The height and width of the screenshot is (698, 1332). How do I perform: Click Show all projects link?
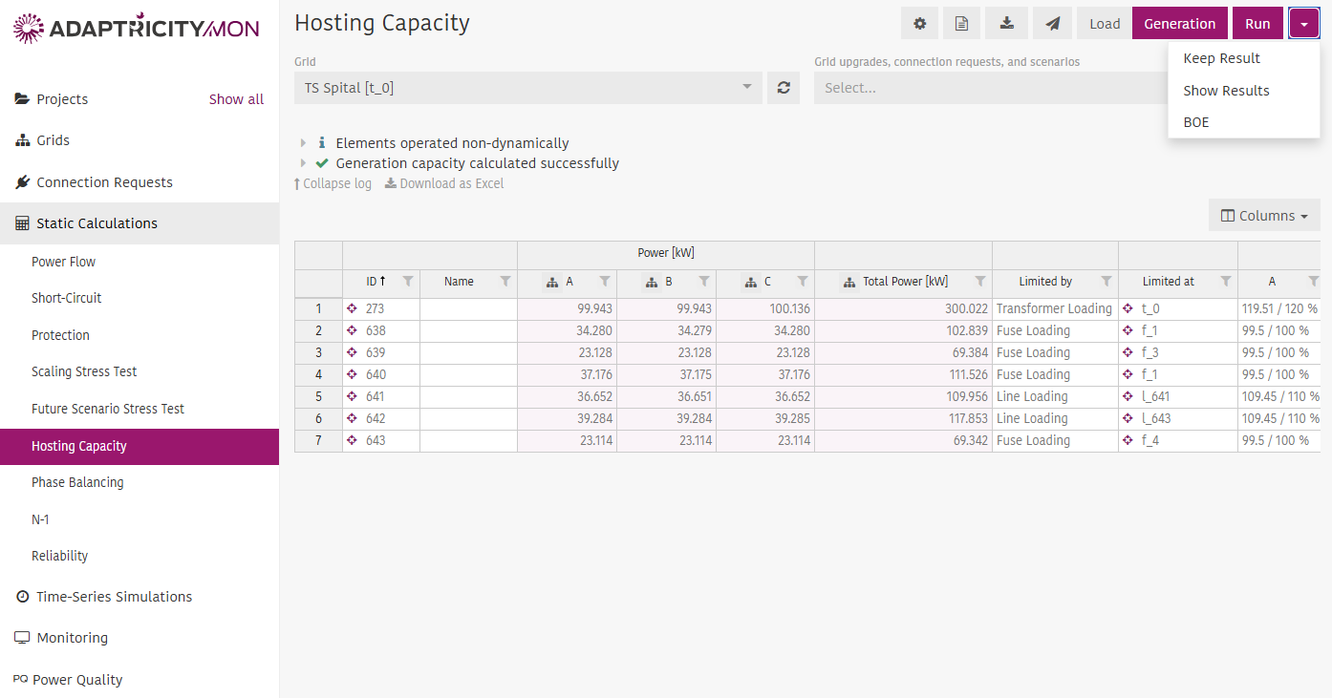click(x=236, y=99)
